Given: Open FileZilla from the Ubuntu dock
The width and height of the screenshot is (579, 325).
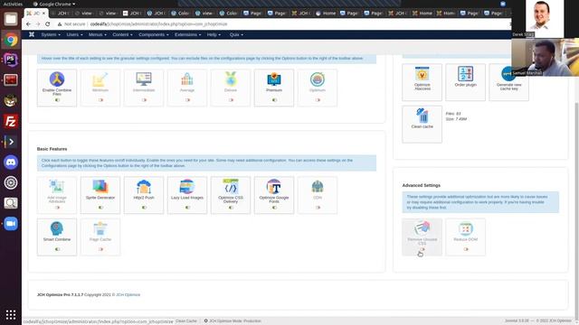Looking at the screenshot, I should click(x=10, y=121).
